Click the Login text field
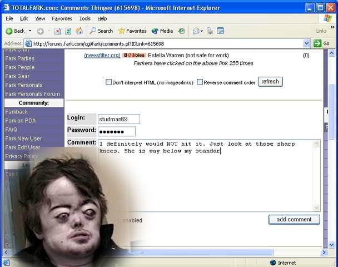338x267 pixels. (x=119, y=119)
